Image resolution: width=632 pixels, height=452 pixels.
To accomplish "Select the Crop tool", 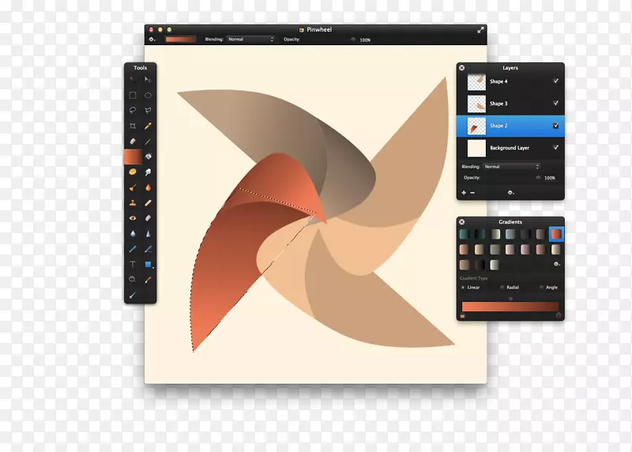I will [x=133, y=126].
